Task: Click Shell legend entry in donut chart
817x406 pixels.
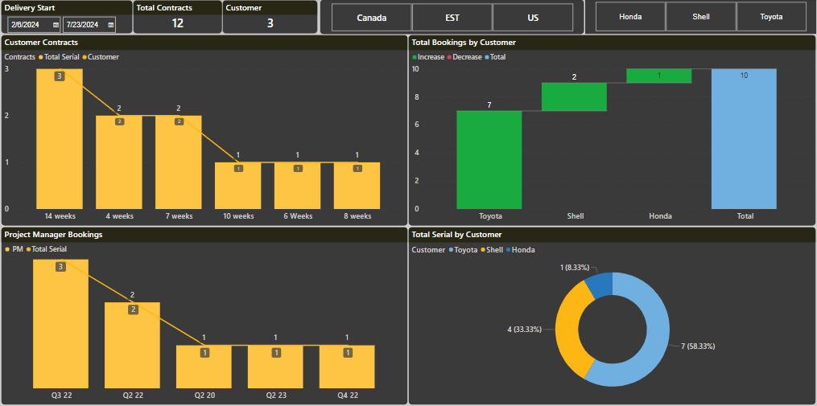Action: tap(491, 250)
